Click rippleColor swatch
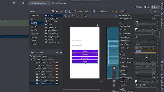 137,48
